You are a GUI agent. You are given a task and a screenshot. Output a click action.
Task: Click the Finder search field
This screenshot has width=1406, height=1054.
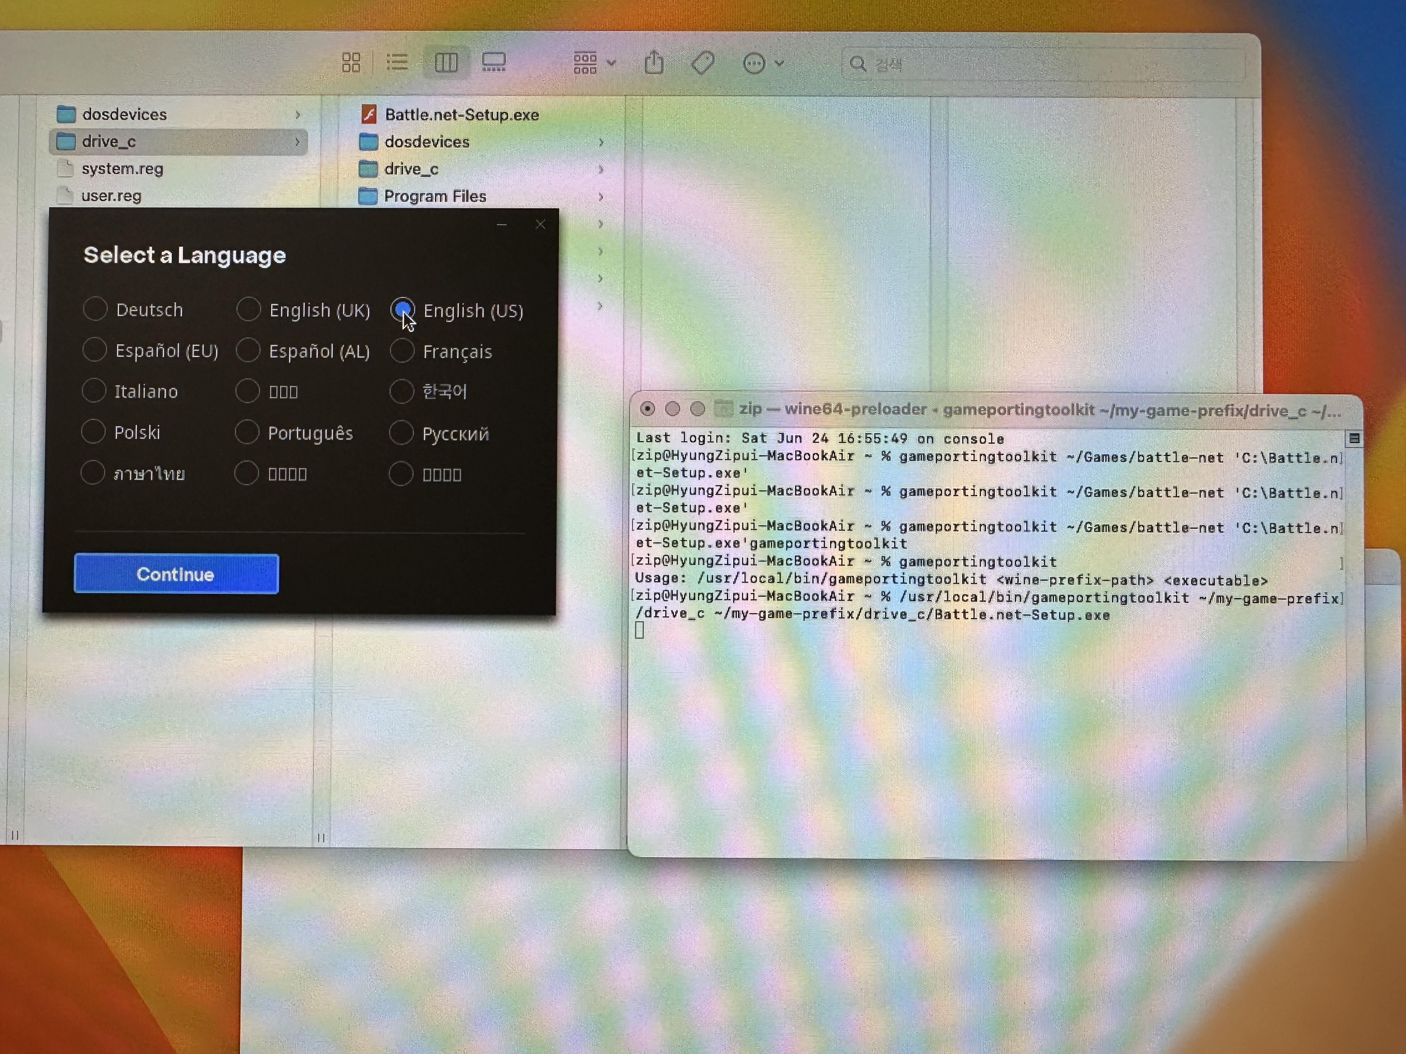(1042, 64)
